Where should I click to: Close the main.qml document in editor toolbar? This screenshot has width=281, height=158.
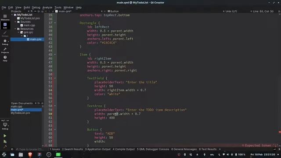pos(105,11)
